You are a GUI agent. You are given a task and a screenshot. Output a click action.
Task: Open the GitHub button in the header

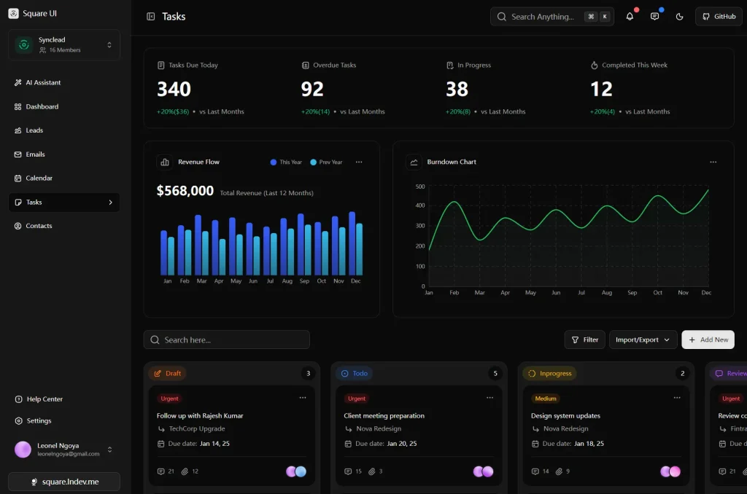(718, 16)
